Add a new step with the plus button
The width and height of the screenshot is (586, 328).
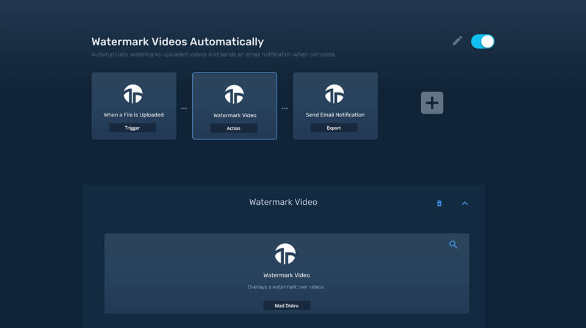pos(432,103)
